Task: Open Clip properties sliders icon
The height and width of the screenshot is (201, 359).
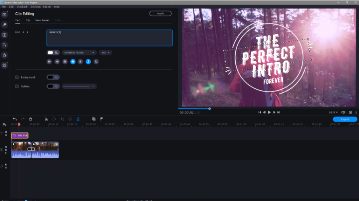Action: 78,119
